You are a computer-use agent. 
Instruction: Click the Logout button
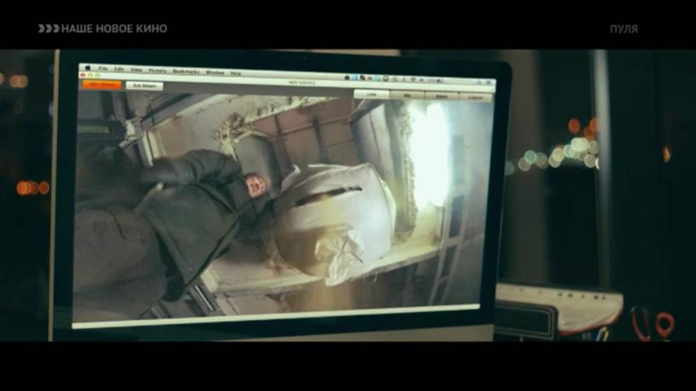(x=475, y=97)
